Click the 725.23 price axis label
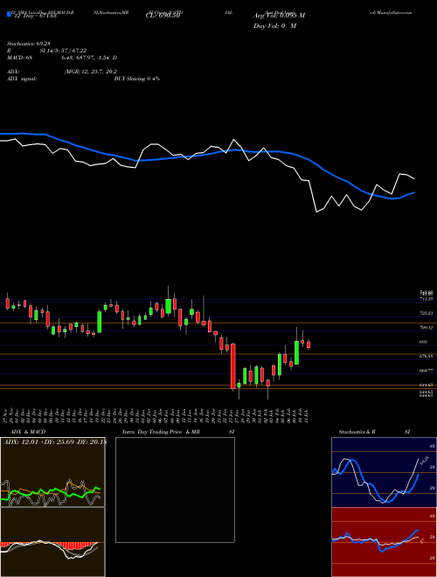 [426, 313]
